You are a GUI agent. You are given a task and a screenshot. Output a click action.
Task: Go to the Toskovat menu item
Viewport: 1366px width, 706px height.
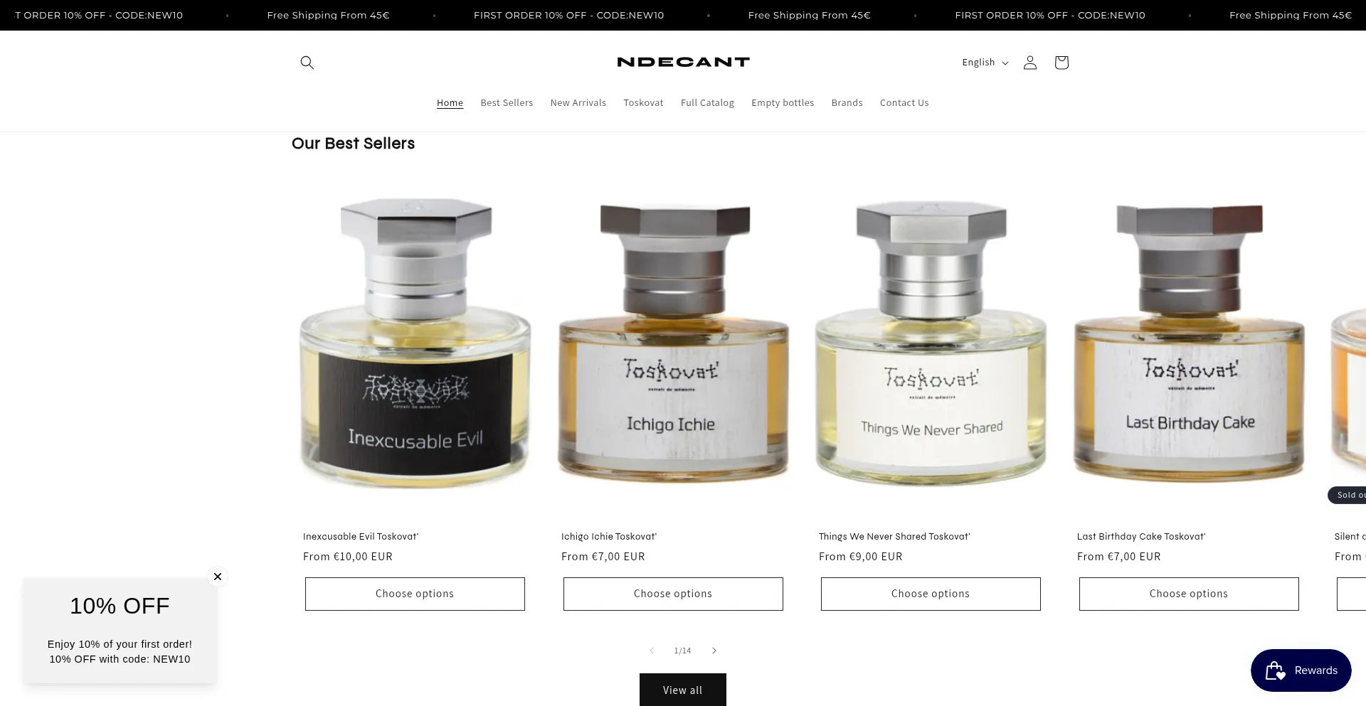click(643, 103)
